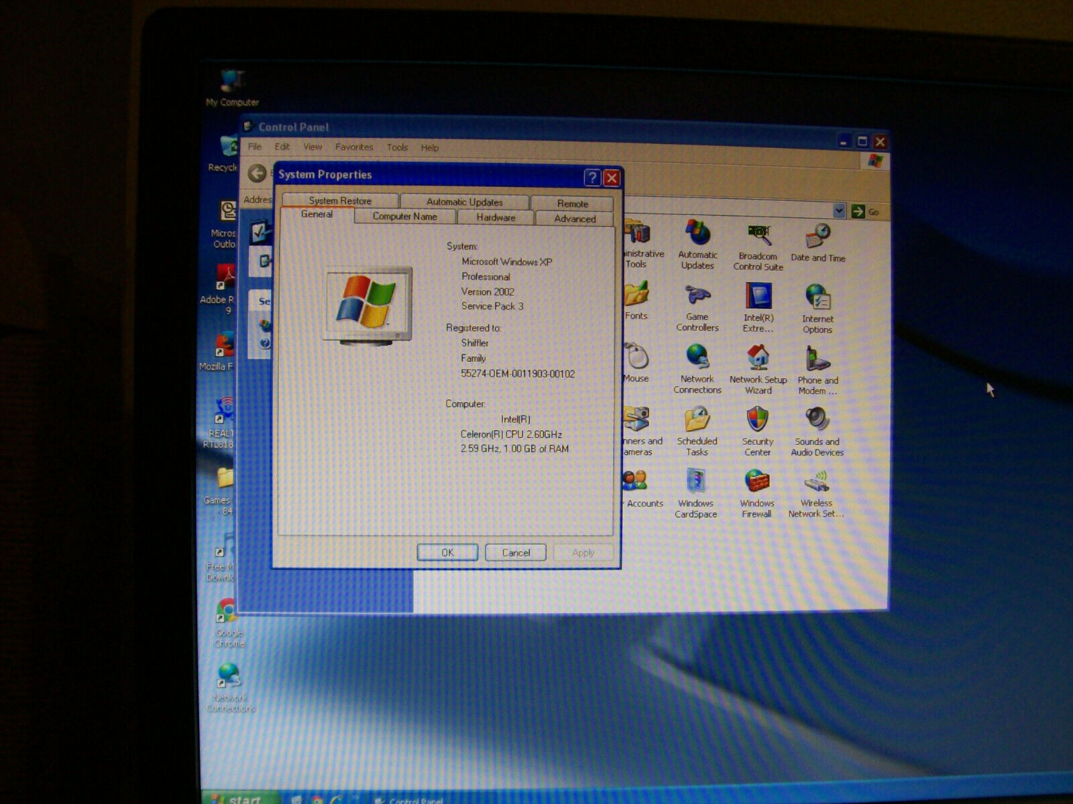Open the Automatic Updates control panel icon

(697, 245)
